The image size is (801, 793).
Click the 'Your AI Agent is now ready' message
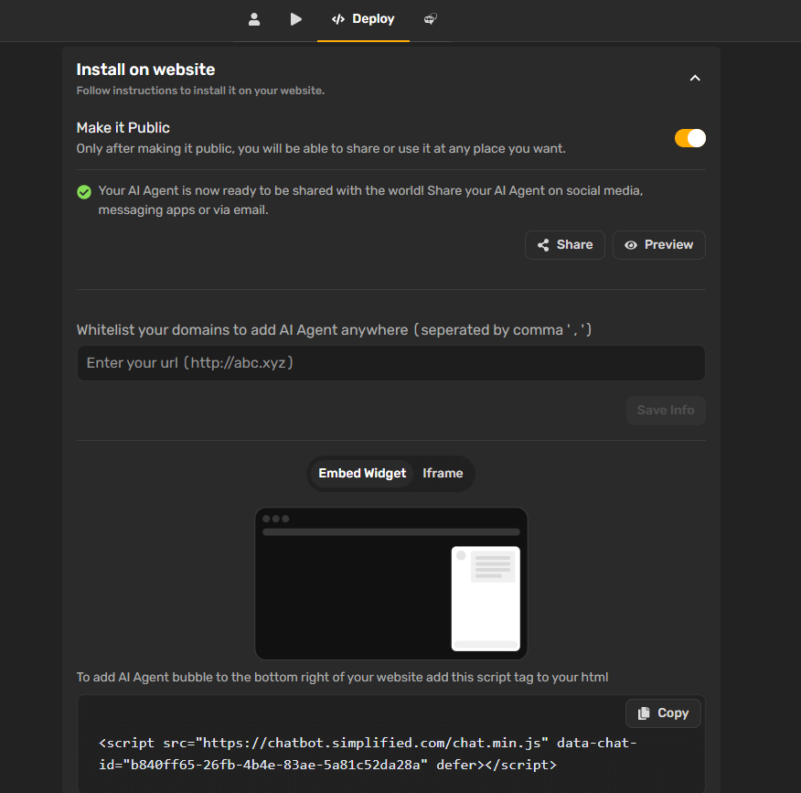tap(370, 200)
